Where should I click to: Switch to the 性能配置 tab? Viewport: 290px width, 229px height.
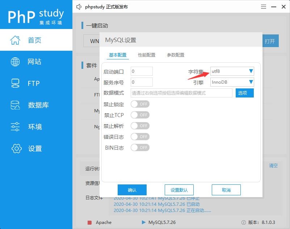pos(147,55)
